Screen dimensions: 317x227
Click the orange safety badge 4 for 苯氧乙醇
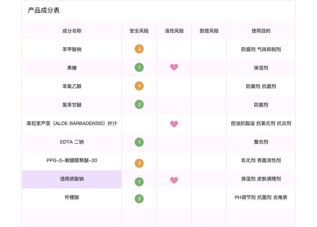pos(139,86)
